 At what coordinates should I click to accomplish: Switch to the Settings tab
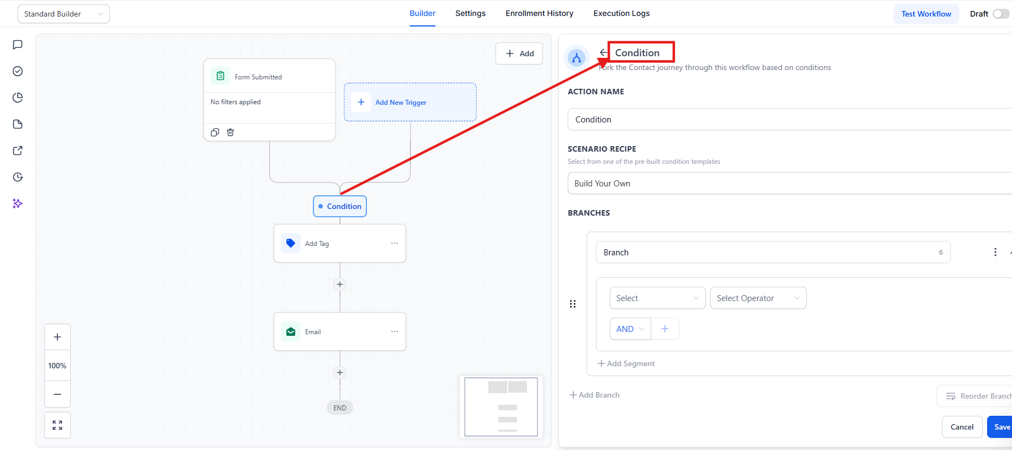(x=470, y=13)
